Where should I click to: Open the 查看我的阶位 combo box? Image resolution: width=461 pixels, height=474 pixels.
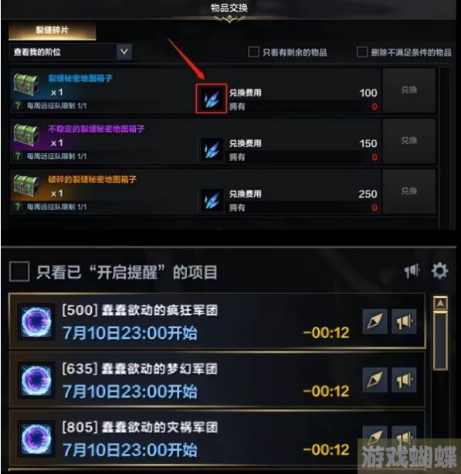point(71,52)
